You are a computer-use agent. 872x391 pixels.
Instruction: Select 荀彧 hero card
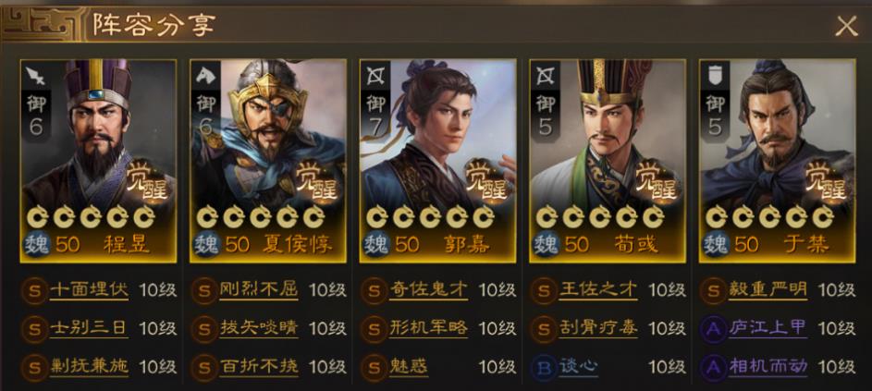[x=608, y=161]
